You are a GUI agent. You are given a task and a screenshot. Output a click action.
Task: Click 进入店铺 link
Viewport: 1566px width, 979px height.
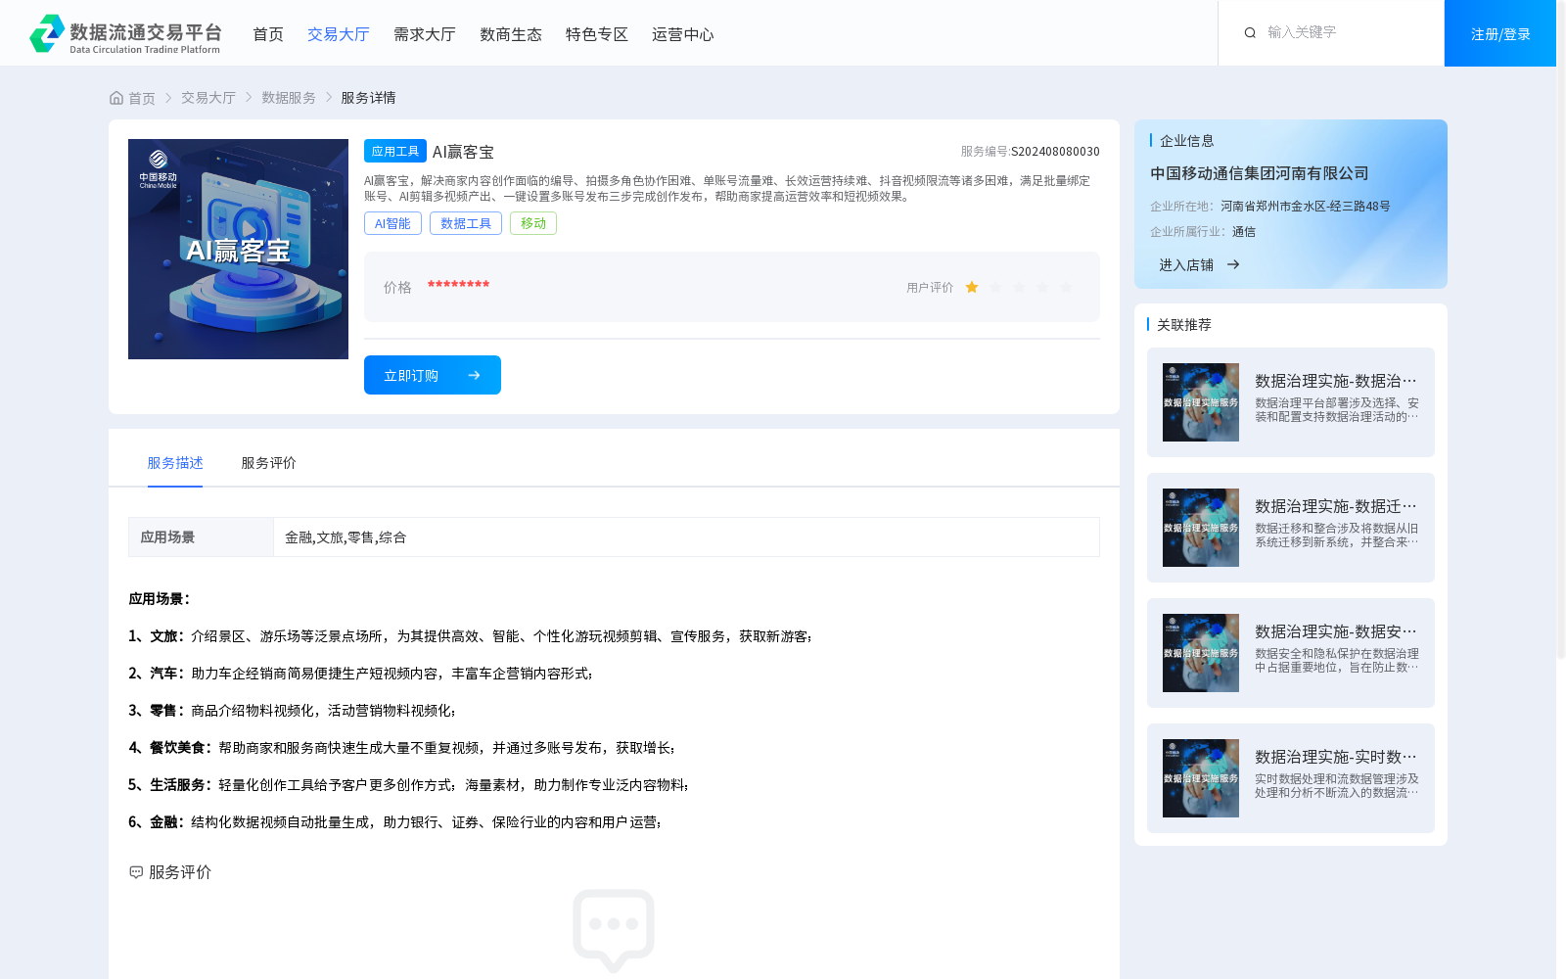[1186, 264]
